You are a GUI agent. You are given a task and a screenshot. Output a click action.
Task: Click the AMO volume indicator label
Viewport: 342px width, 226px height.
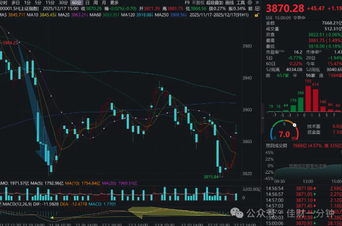tap(14, 183)
